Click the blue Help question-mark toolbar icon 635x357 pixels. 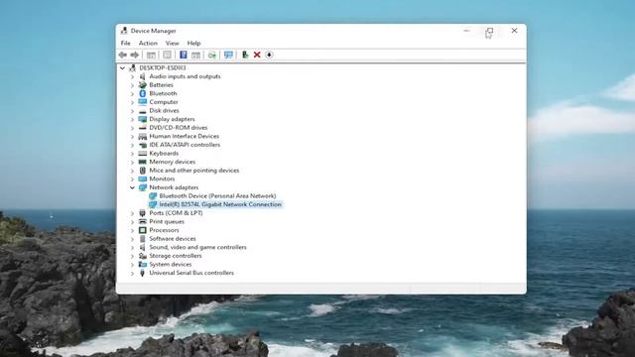click(x=183, y=55)
